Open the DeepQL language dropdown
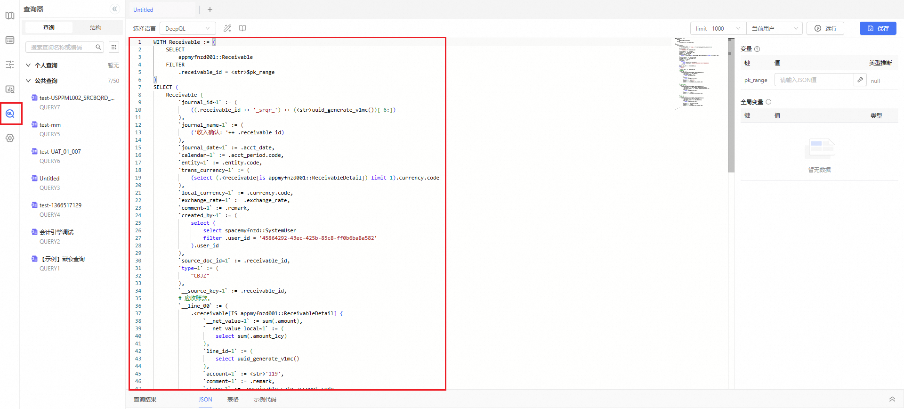This screenshot has height=409, width=904. pos(187,28)
